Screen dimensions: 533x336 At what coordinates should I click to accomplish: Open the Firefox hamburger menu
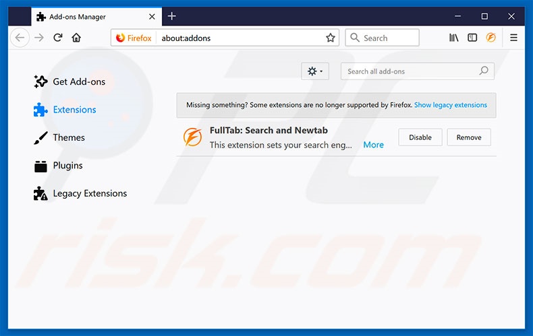click(x=513, y=38)
